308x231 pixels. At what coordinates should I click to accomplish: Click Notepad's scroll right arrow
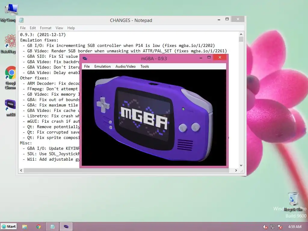coord(236,171)
